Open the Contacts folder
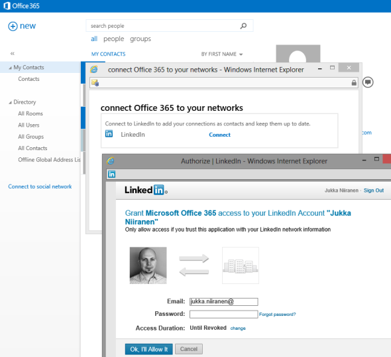 click(28, 79)
